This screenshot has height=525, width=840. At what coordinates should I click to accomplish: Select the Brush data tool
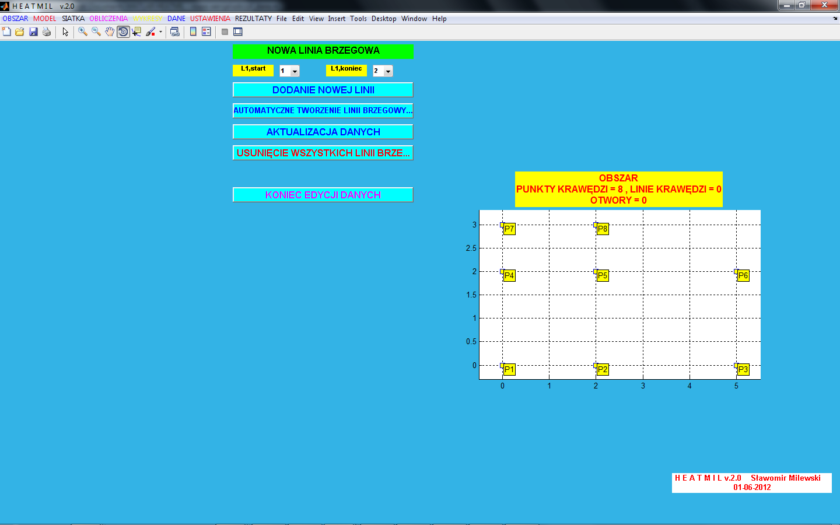click(150, 32)
